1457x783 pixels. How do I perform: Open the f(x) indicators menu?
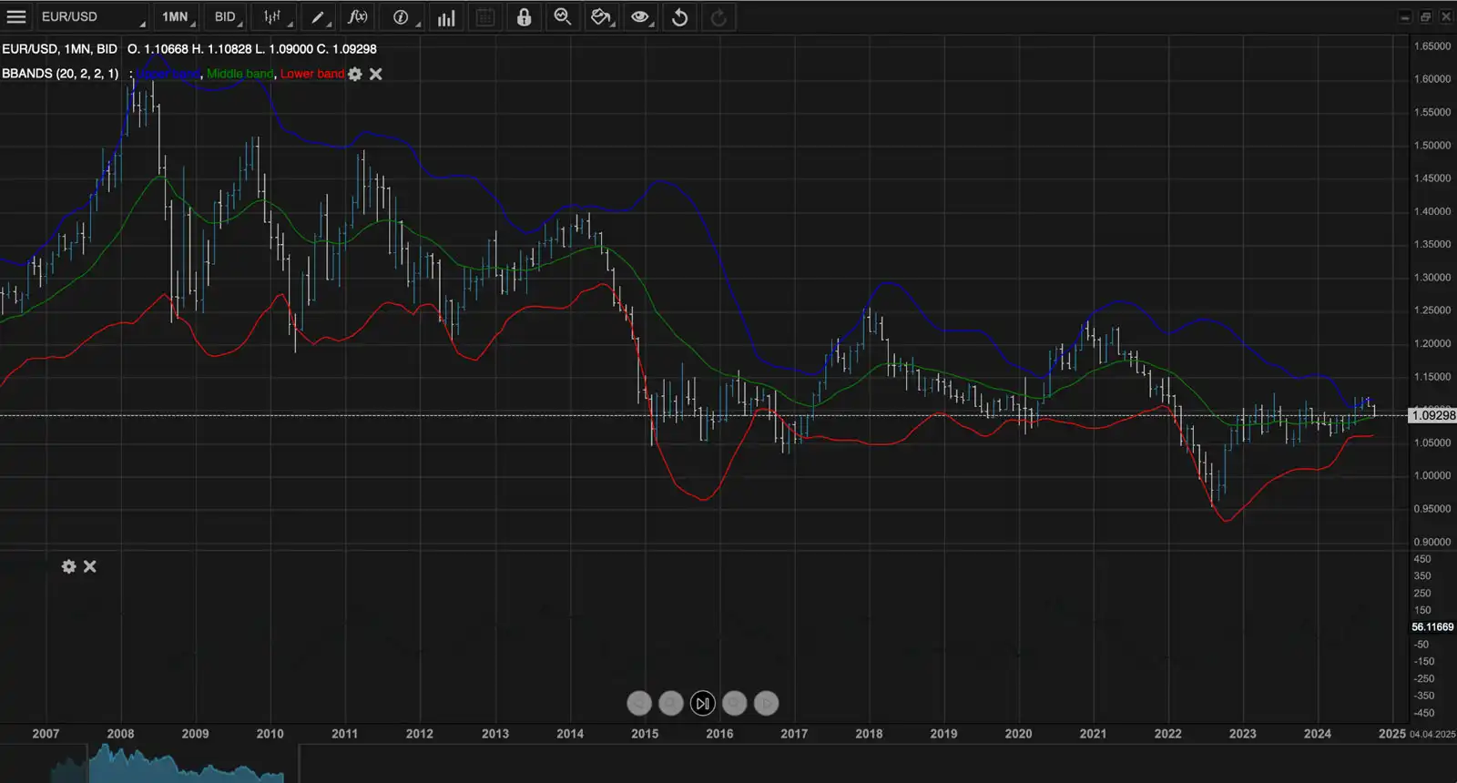[x=359, y=17]
